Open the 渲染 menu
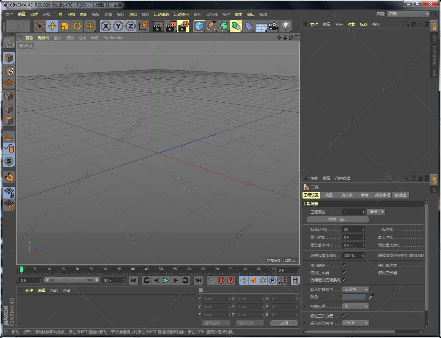 click(133, 14)
